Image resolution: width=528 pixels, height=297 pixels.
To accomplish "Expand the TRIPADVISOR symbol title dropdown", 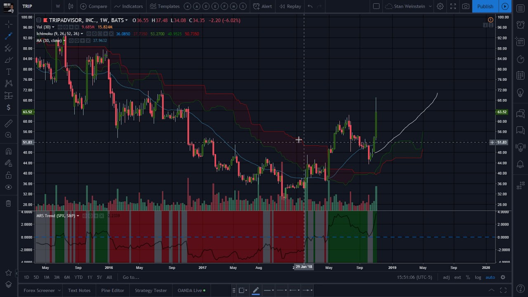I will pyautogui.click(x=126, y=21).
